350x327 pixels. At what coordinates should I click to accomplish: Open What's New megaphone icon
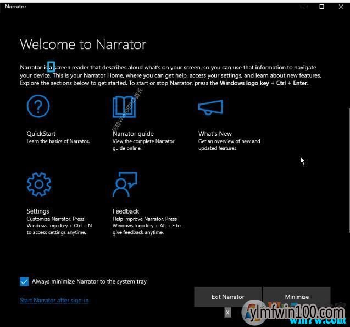pyautogui.click(x=210, y=107)
